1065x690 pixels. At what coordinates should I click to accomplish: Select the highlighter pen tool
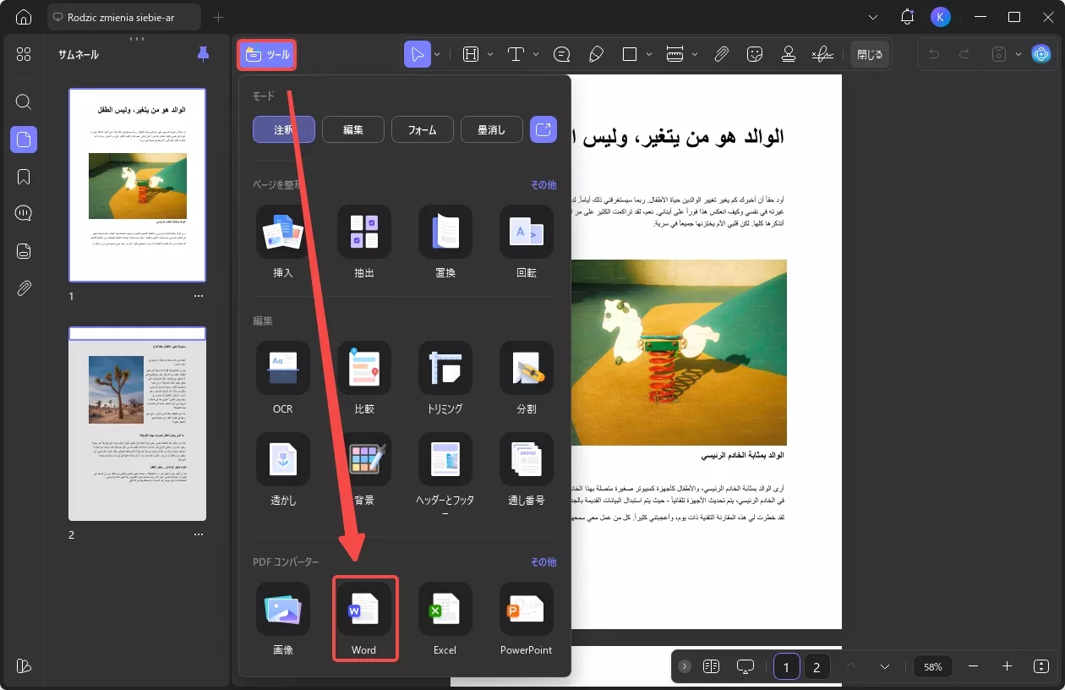point(596,53)
